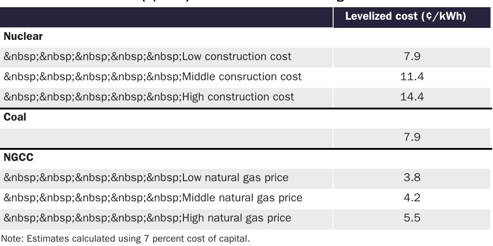Select the 4.2 cost value
The width and height of the screenshot is (493, 246).
412,198
